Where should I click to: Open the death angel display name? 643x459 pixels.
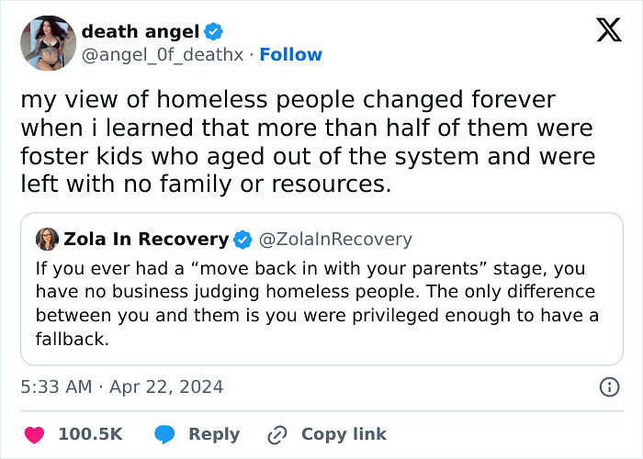pos(140,32)
